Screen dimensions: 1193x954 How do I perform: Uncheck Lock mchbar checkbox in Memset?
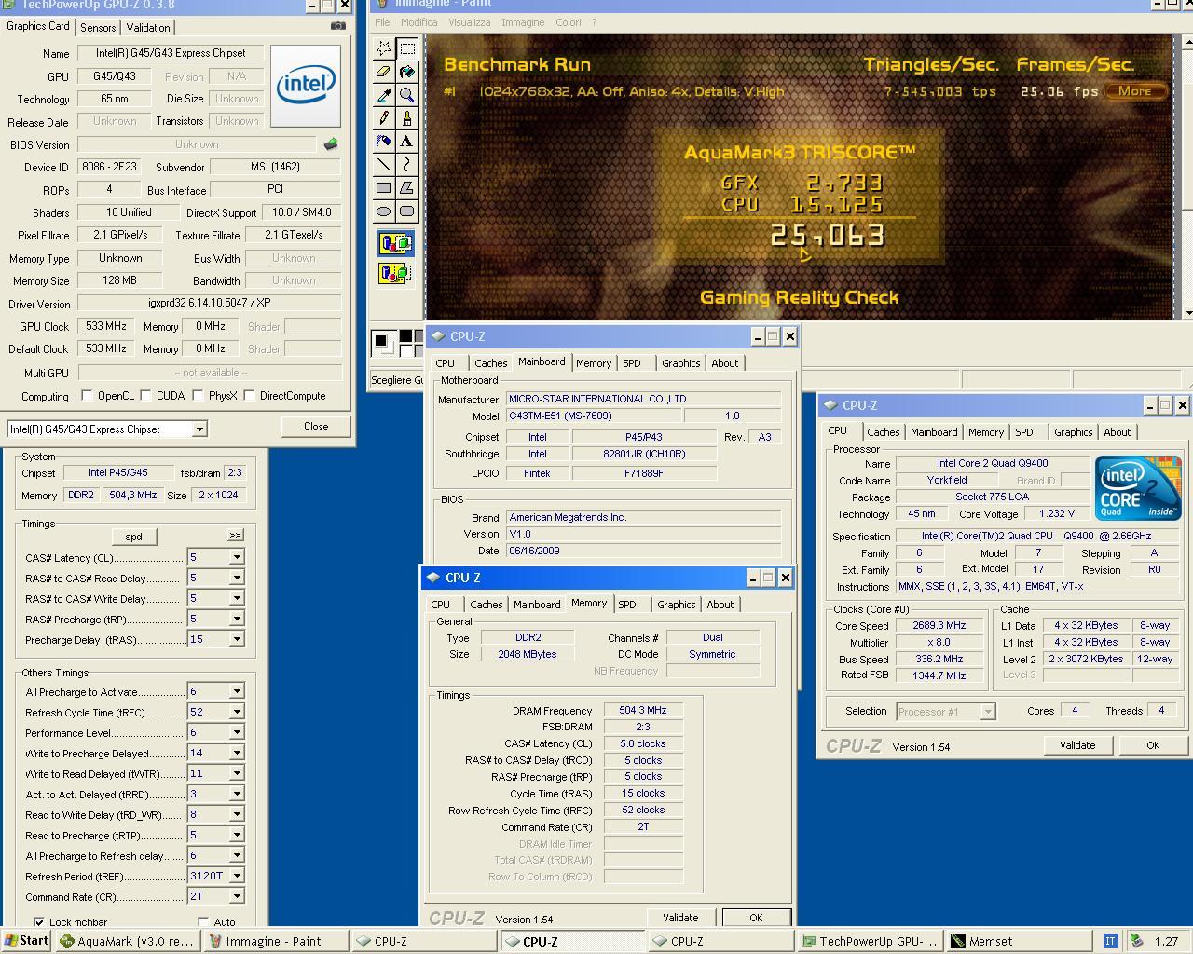(x=39, y=922)
